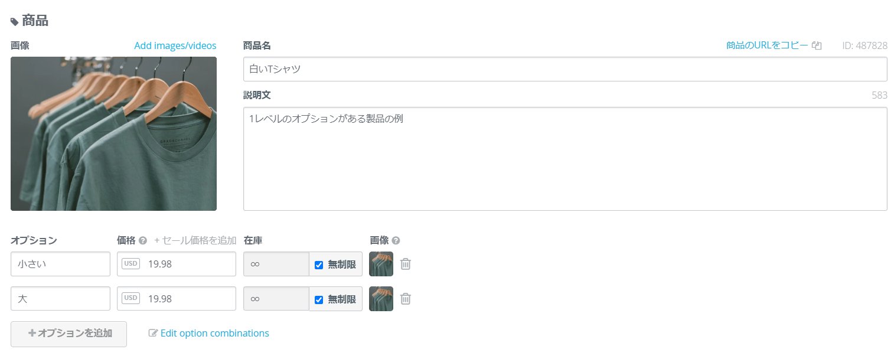Focus the 商品名 field containing 白いTシャツ
The height and width of the screenshot is (359, 894).
tap(565, 69)
